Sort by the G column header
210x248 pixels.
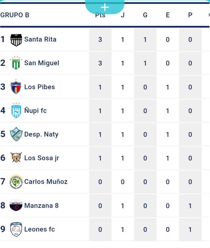pos(145,15)
